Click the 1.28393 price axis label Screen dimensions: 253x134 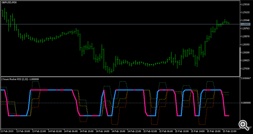pyautogui.click(x=246, y=45)
